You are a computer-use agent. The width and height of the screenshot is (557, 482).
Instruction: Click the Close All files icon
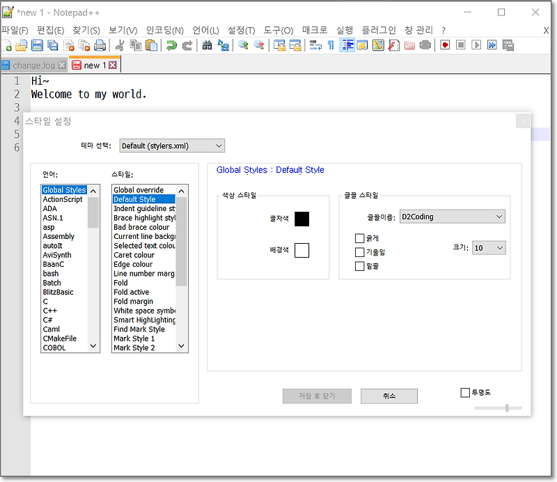84,45
